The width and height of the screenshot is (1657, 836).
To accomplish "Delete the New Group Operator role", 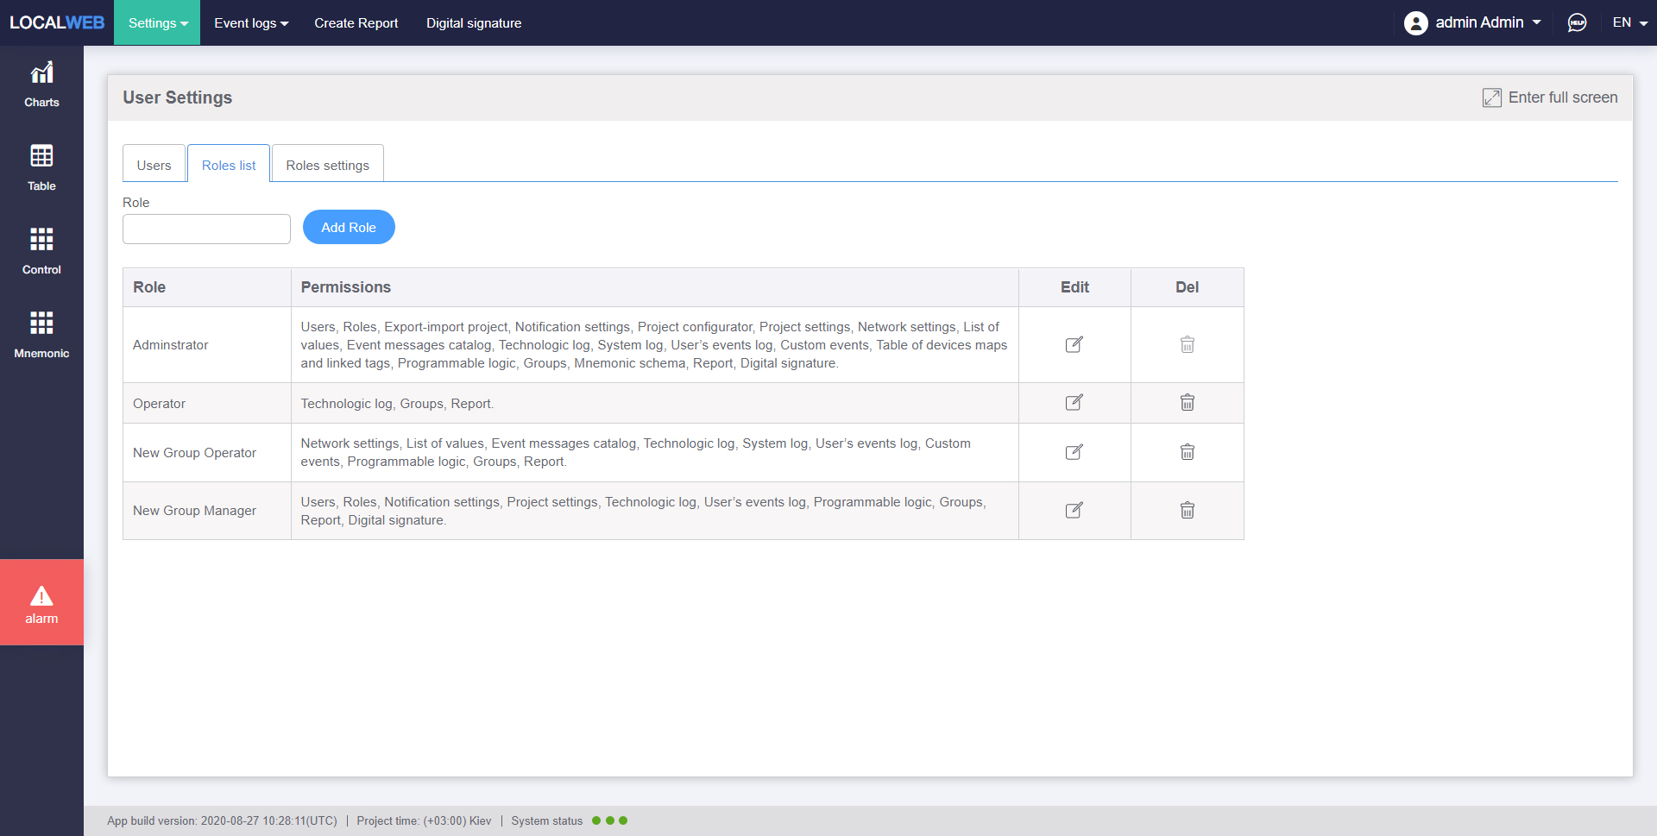I will (x=1187, y=452).
